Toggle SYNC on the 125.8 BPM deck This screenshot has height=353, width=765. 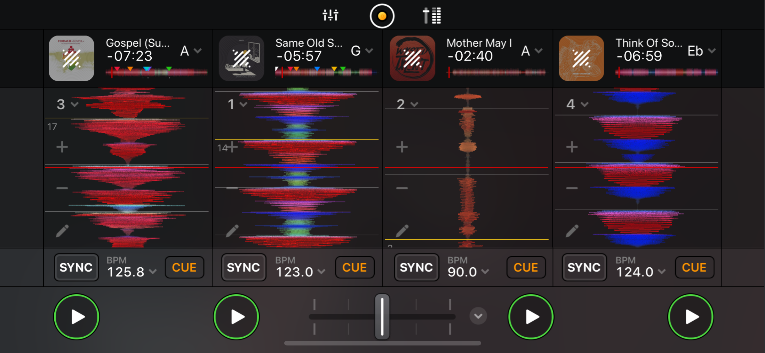coord(76,268)
